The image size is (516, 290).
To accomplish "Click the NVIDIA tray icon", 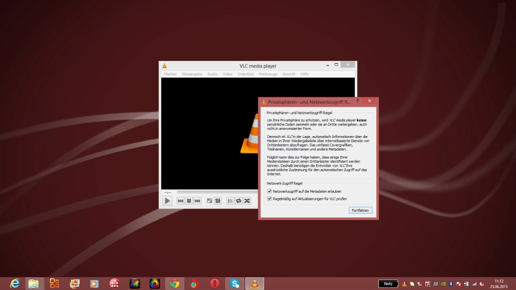I will coord(443,284).
